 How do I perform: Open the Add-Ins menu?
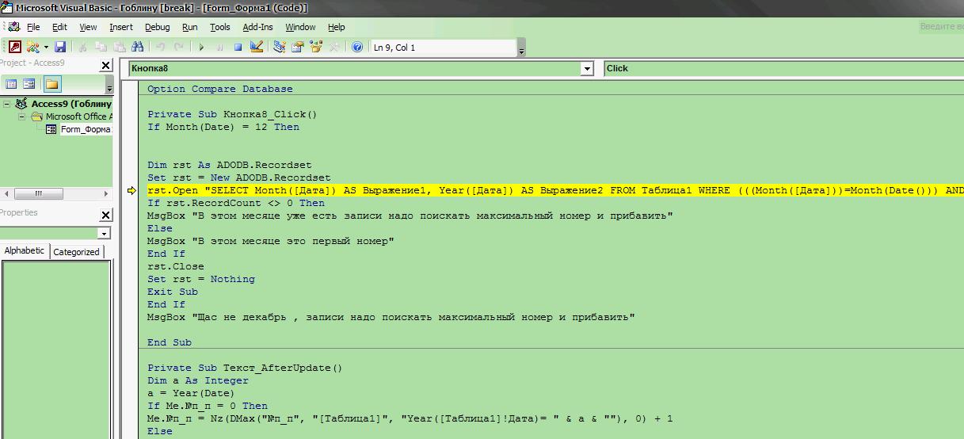click(x=257, y=27)
